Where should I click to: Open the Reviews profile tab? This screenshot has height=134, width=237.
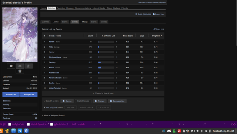(70, 8)
